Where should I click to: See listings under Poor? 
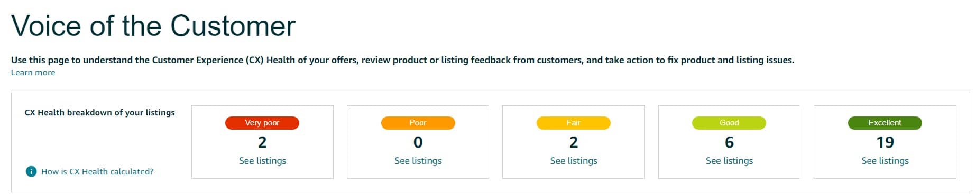tap(418, 161)
